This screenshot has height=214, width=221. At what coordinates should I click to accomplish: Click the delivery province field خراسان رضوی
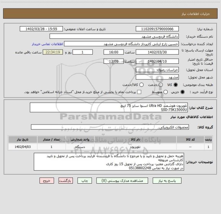pyautogui.click(x=157, y=70)
